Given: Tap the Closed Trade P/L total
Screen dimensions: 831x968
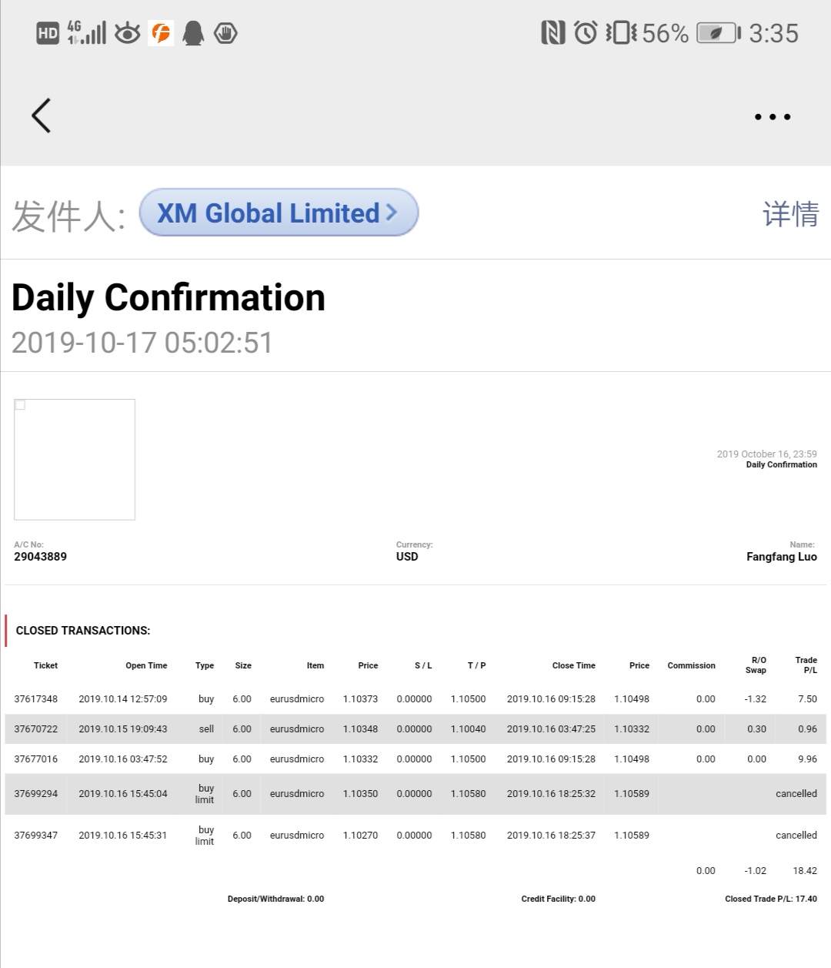Looking at the screenshot, I should point(770,899).
